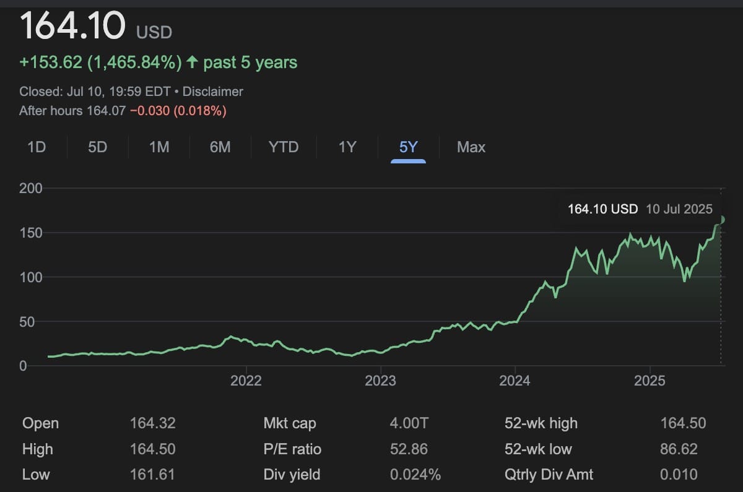Open the Disclaimer link
Screen dimensions: 743x492
[x=213, y=92]
